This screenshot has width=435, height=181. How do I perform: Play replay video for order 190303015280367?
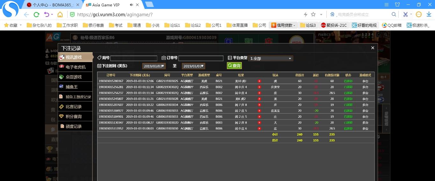[259, 81]
